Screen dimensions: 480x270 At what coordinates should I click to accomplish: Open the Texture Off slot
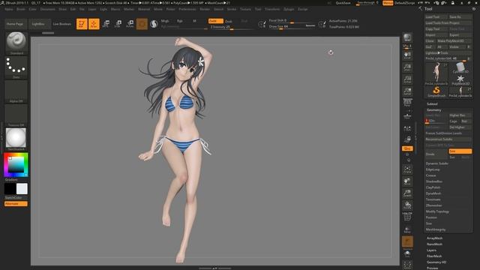tap(16, 115)
